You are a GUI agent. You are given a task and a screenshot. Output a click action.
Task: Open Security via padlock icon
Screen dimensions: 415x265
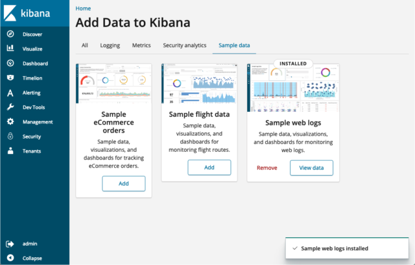pyautogui.click(x=10, y=136)
